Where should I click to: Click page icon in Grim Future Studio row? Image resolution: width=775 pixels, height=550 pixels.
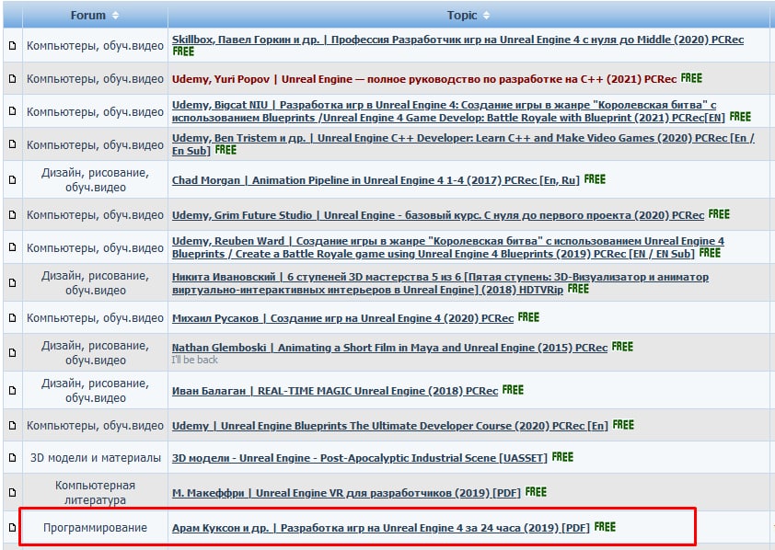coord(13,215)
